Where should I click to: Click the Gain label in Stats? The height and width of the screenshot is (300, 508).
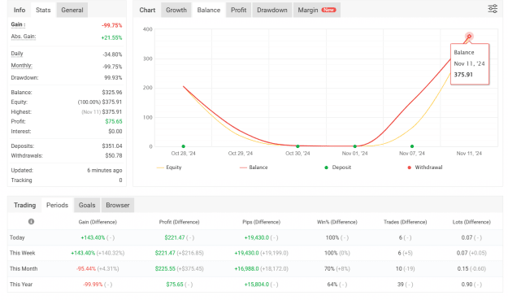click(x=18, y=24)
